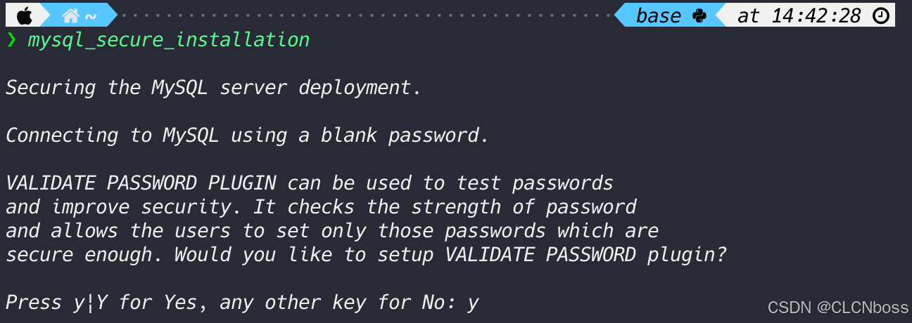This screenshot has width=912, height=323.
Task: Click the tilde path indicator
Action: point(90,15)
